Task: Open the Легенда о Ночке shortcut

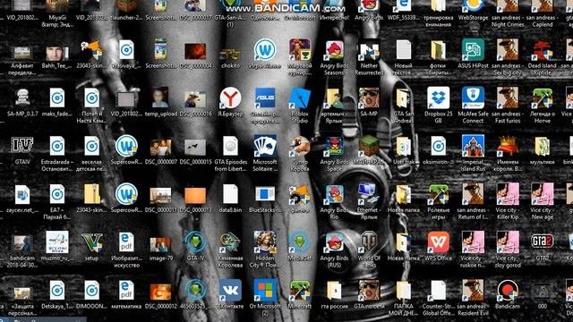Action: click(542, 97)
